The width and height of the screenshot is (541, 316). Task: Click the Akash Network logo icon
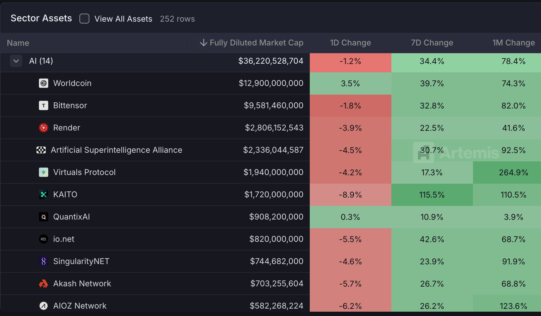coord(44,284)
